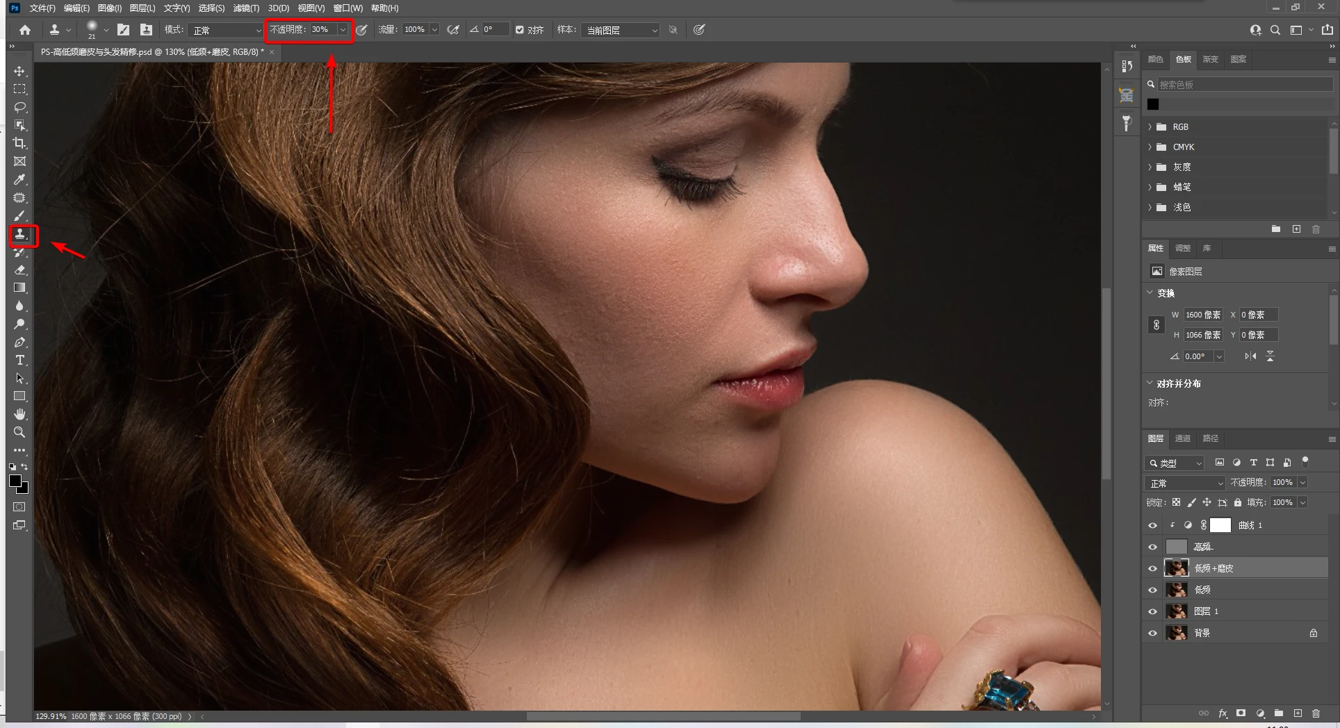Click the 搜索色板 search field
Screen dimensions: 1340x728
click(x=1243, y=85)
